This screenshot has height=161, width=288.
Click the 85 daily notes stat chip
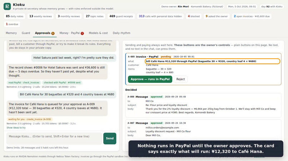click(15, 16)
